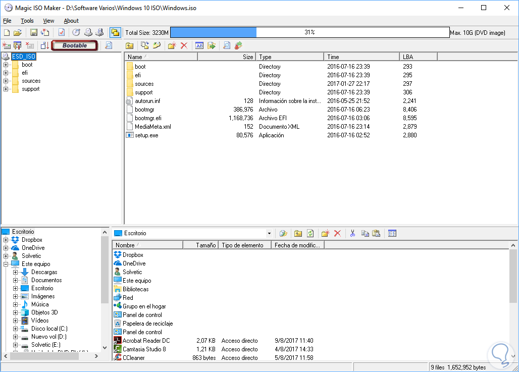Viewport: 519px width, 372px height.
Task: Collapse the Este equipo tree node
Action: pos(6,264)
